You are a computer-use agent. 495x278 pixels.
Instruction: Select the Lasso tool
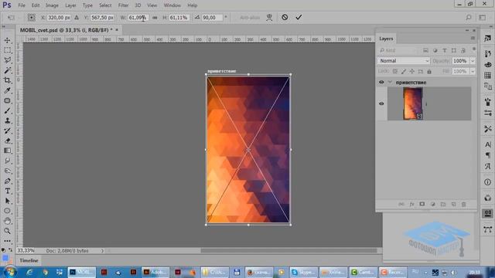[7, 60]
